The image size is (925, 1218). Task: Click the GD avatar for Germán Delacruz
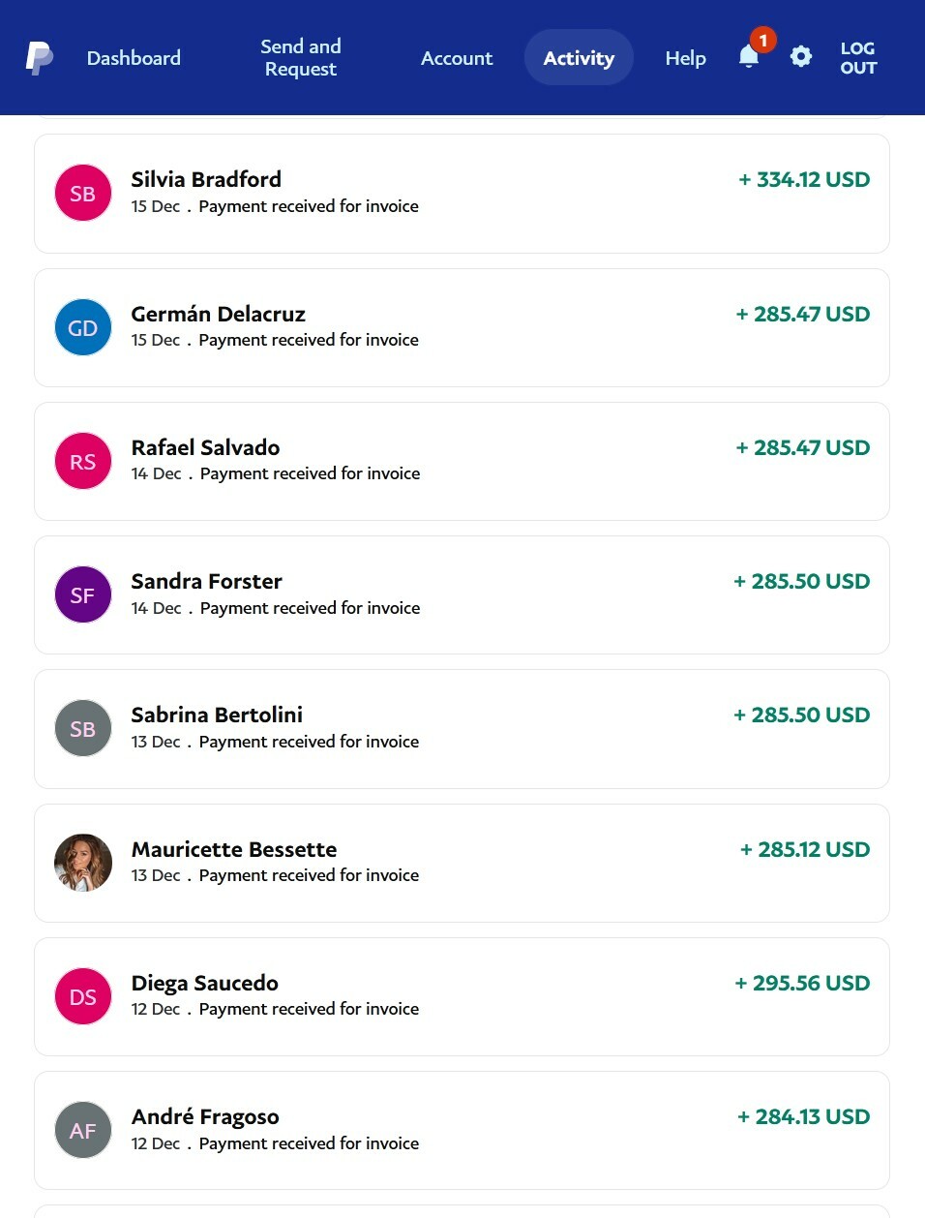click(x=83, y=327)
